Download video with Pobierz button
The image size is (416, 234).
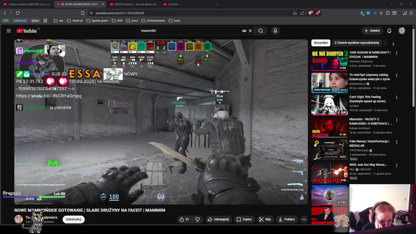coord(287,219)
